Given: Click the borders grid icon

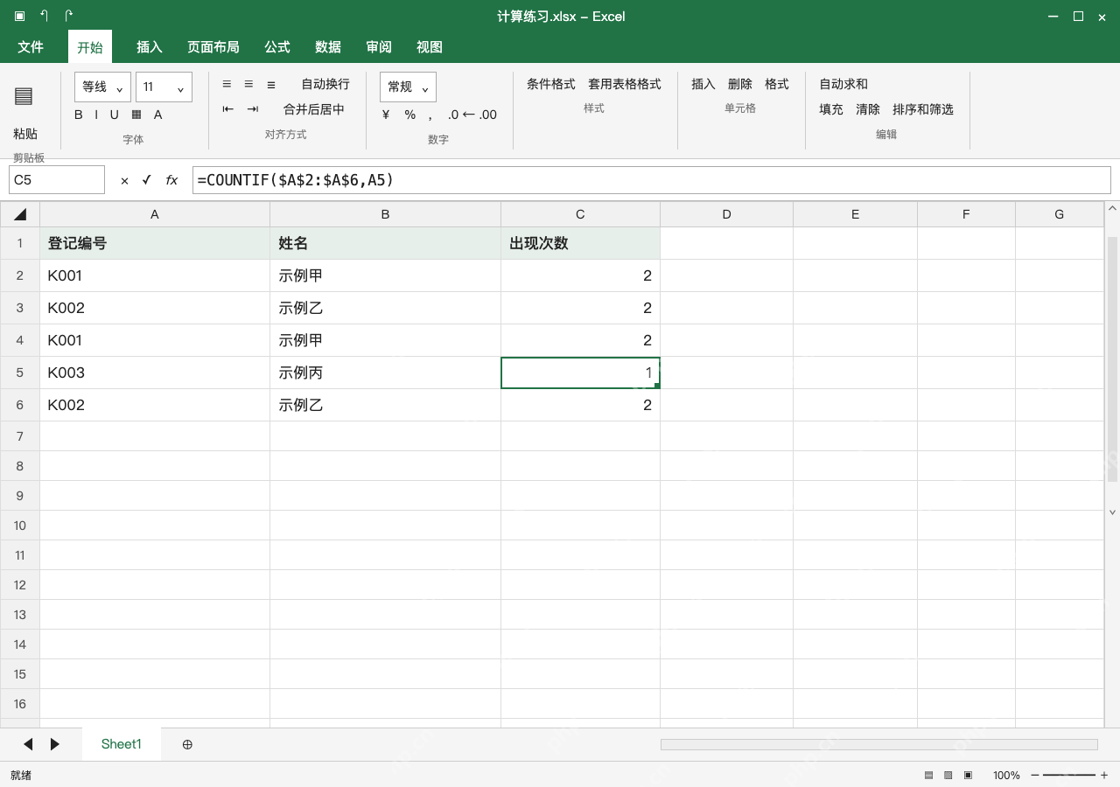Looking at the screenshot, I should pyautogui.click(x=136, y=115).
